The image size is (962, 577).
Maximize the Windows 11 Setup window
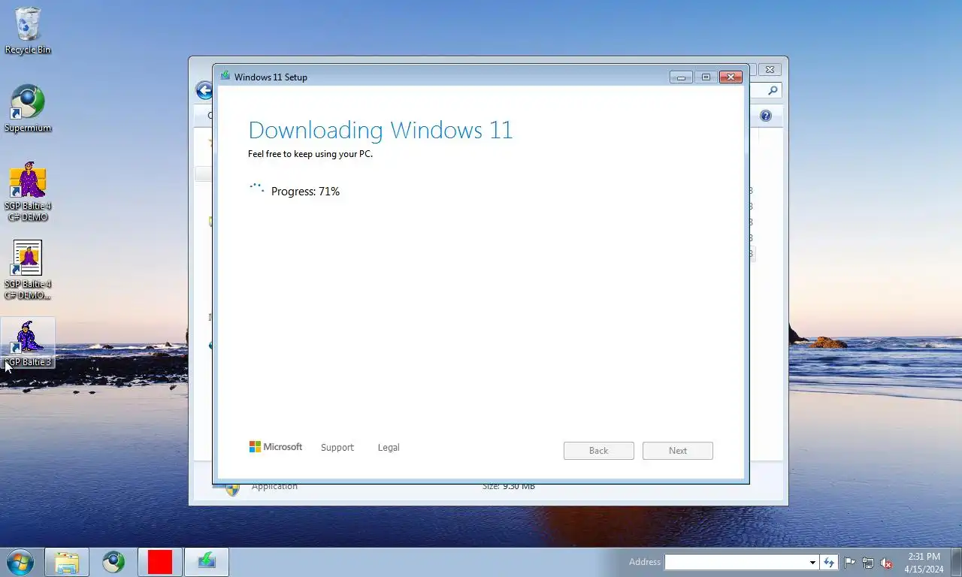706,77
